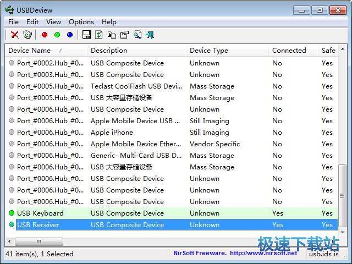Click the red dot disconnect icon
Image resolution: width=352 pixels, height=264 pixels.
tap(45, 35)
